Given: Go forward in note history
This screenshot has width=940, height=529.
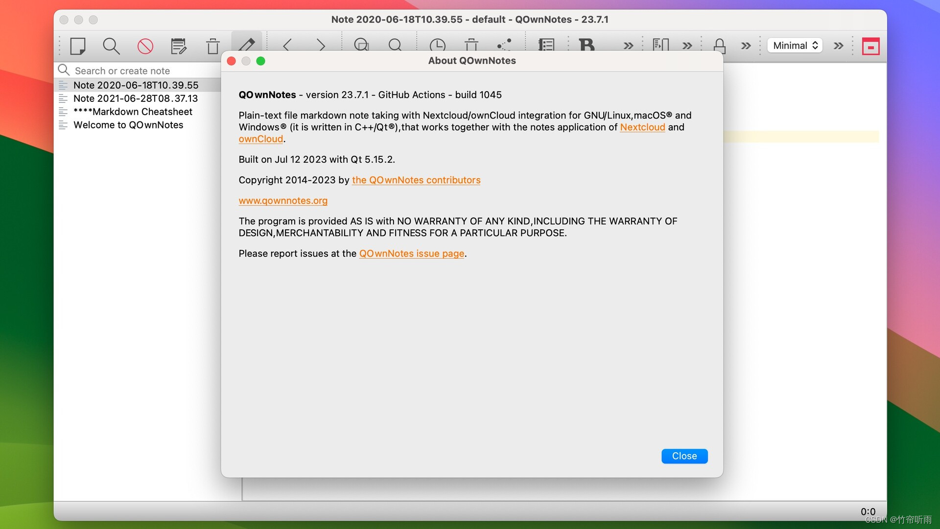Looking at the screenshot, I should [321, 45].
